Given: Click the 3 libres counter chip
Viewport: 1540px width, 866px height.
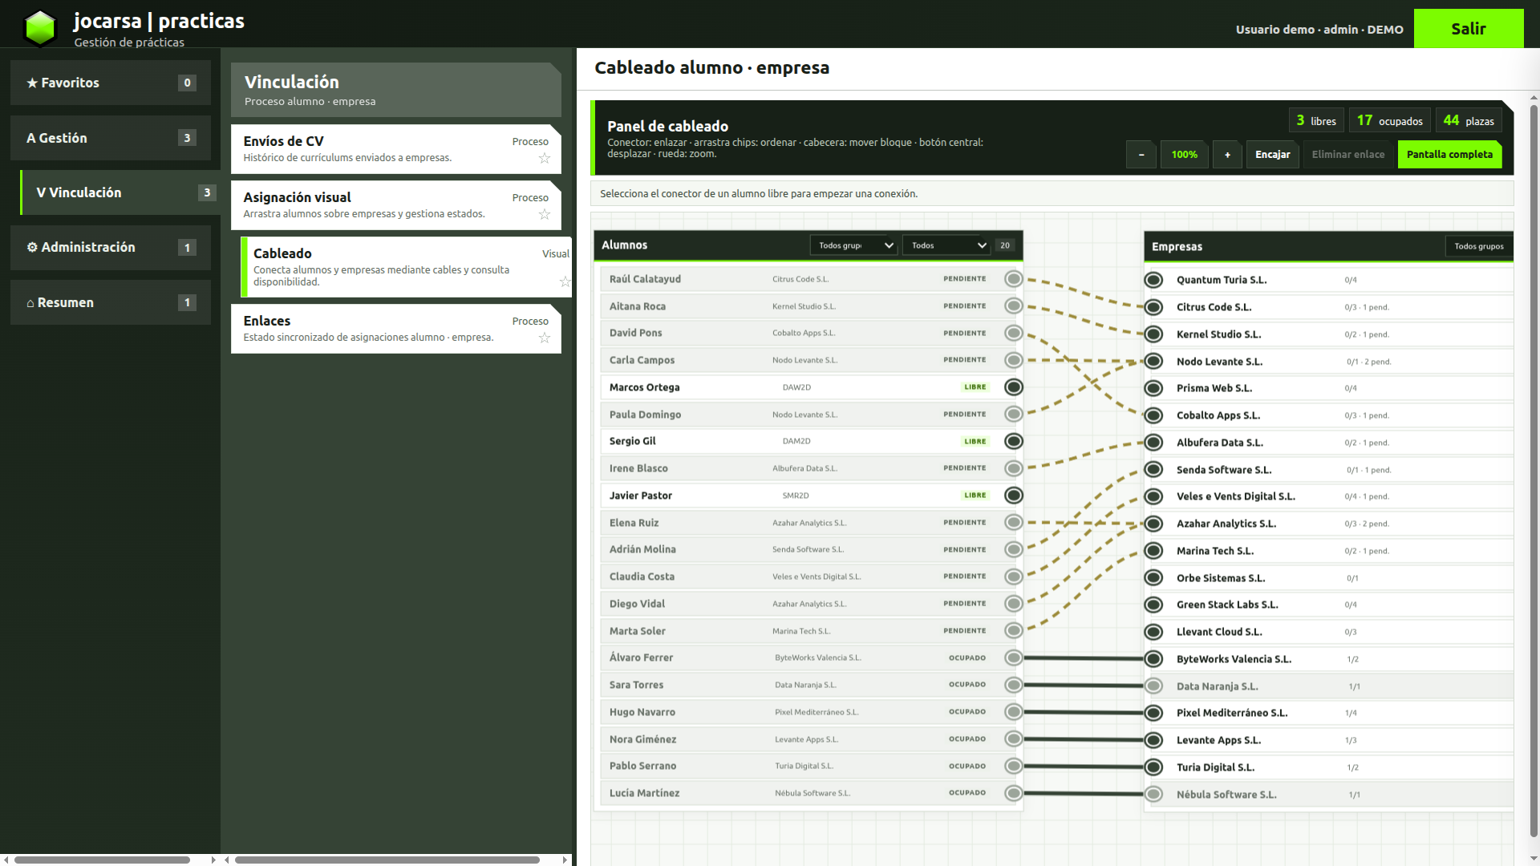Looking at the screenshot, I should coord(1315,121).
